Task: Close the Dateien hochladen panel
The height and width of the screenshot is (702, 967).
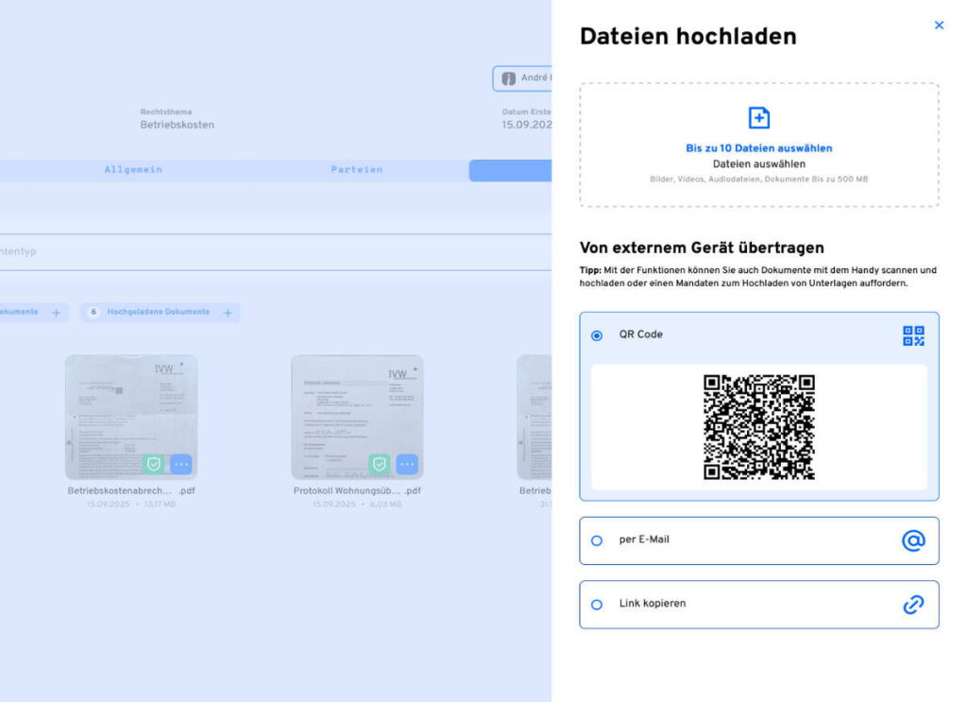Action: pos(939,26)
